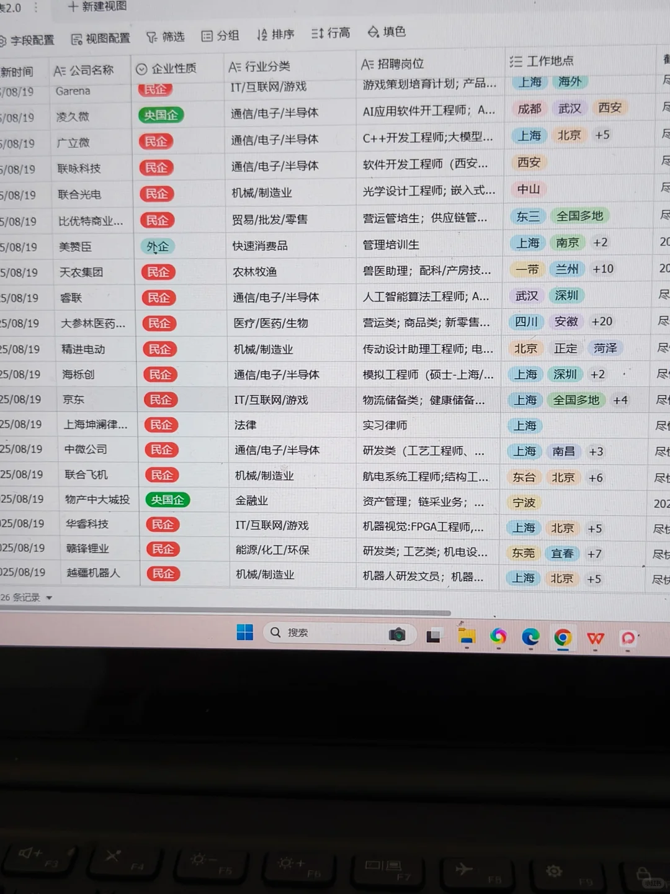Click the 央国企 tag in 凌久微 row

(x=161, y=115)
